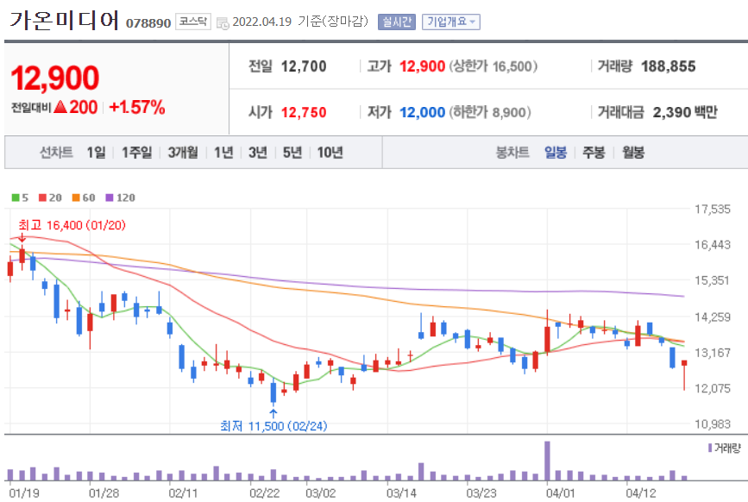Click the last red candlestick on the chart
The image size is (748, 502).
(x=684, y=375)
